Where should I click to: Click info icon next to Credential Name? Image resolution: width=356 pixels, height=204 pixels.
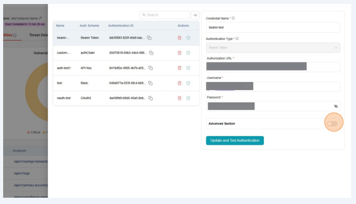click(233, 18)
